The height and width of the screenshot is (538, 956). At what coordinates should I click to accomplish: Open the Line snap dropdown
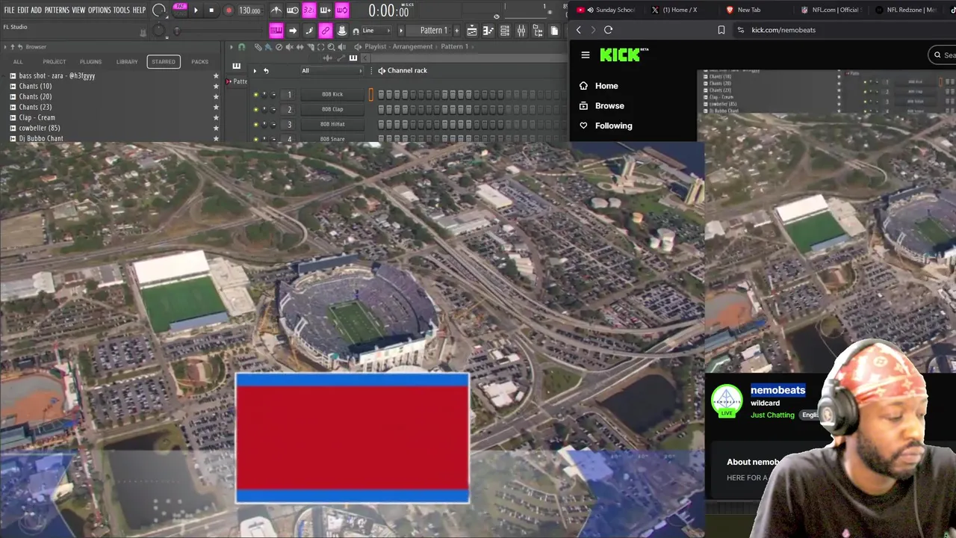tap(376, 31)
